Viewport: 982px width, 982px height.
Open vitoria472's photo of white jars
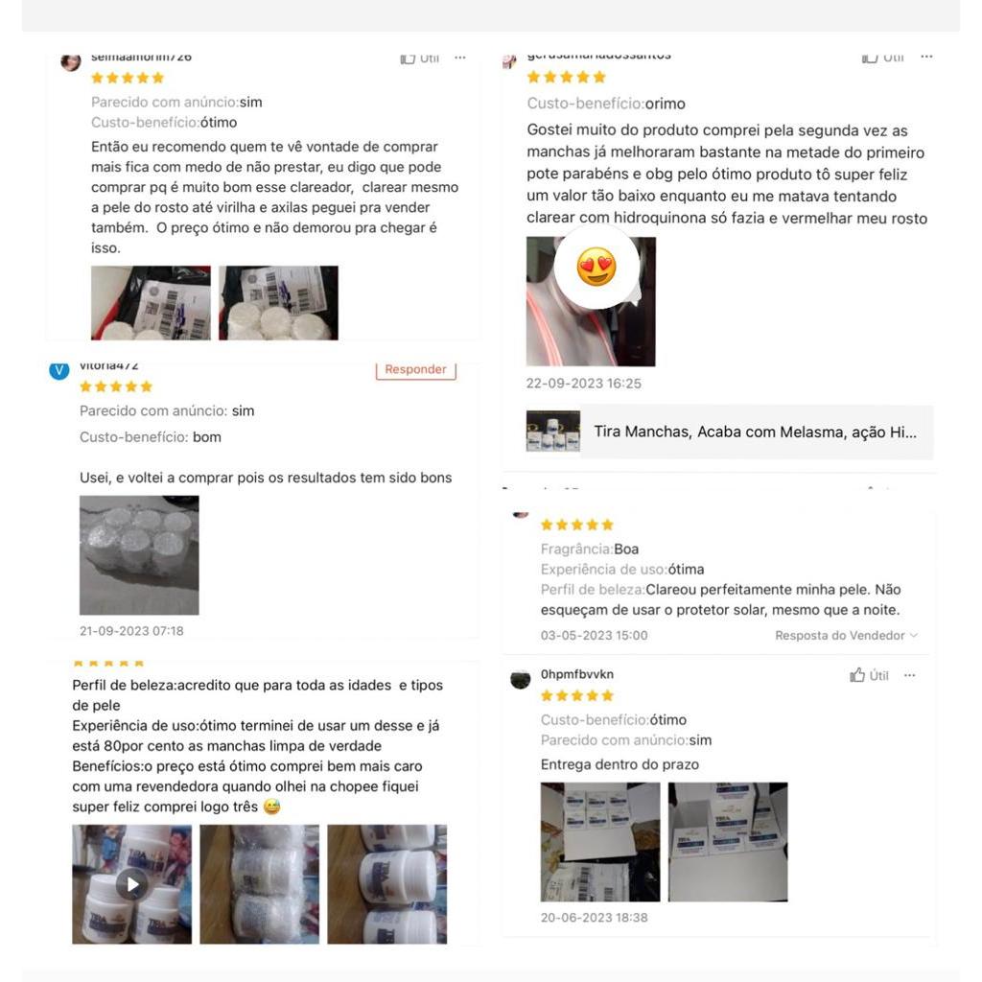click(139, 555)
